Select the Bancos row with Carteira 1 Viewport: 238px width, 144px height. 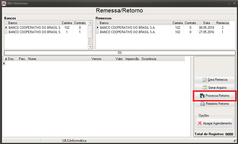tap(45, 32)
